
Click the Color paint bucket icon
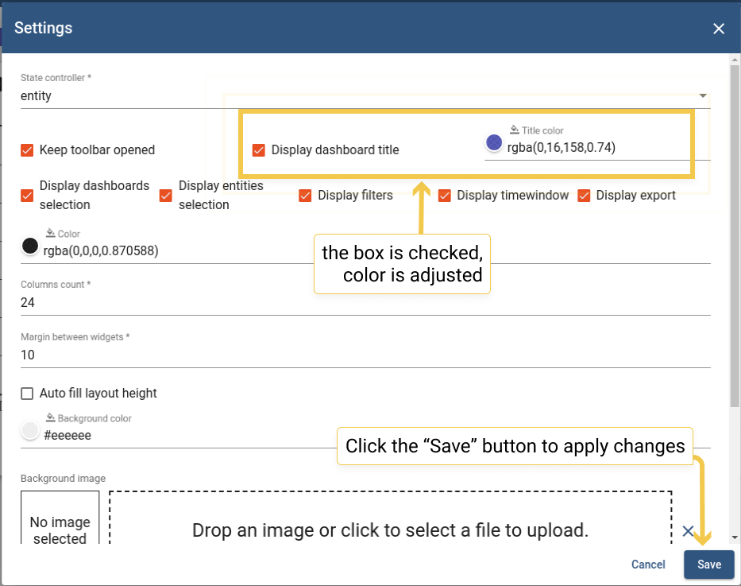click(51, 233)
